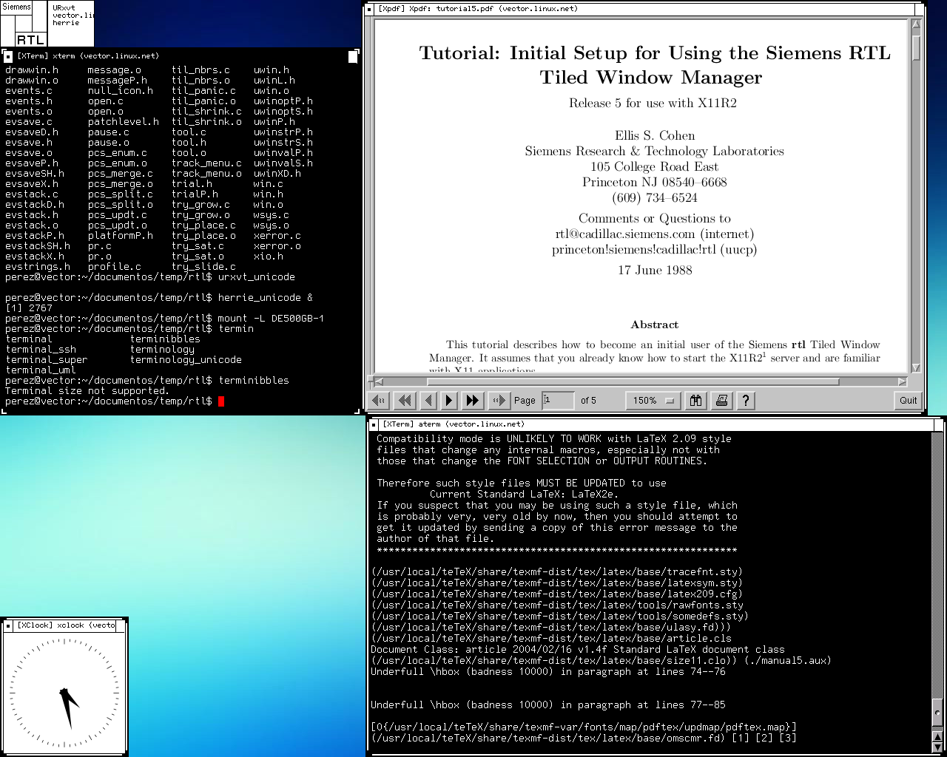Jump forward ten pages with double right arrow
This screenshot has height=757, width=947.
point(472,401)
